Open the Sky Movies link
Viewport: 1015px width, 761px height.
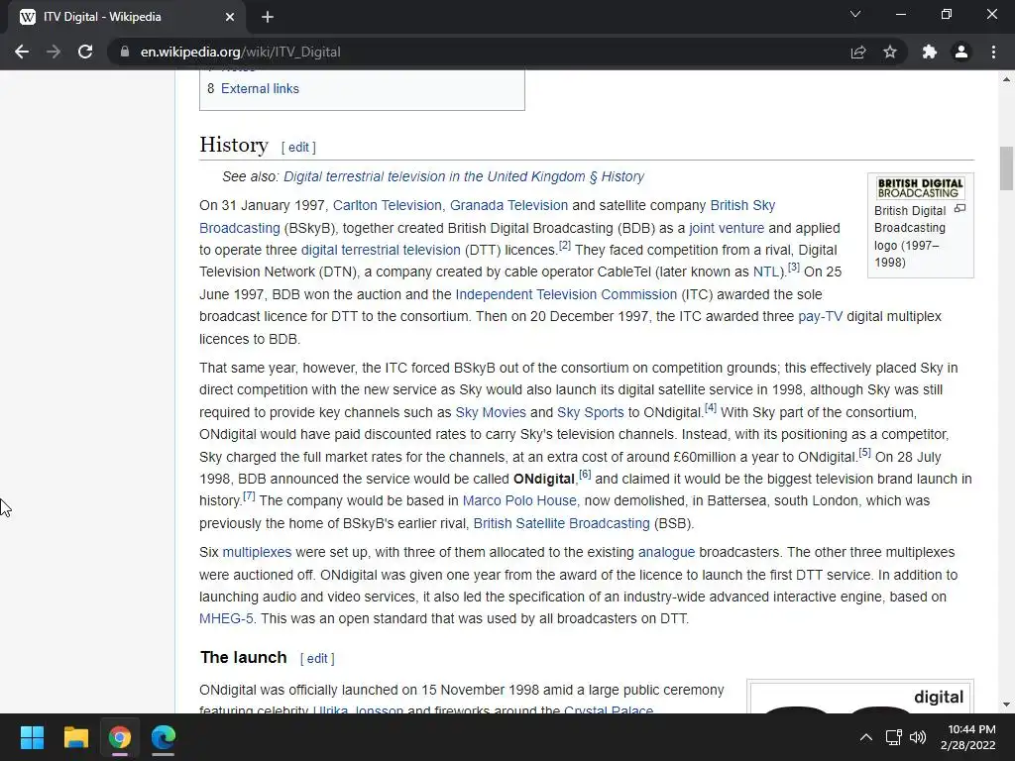(491, 412)
